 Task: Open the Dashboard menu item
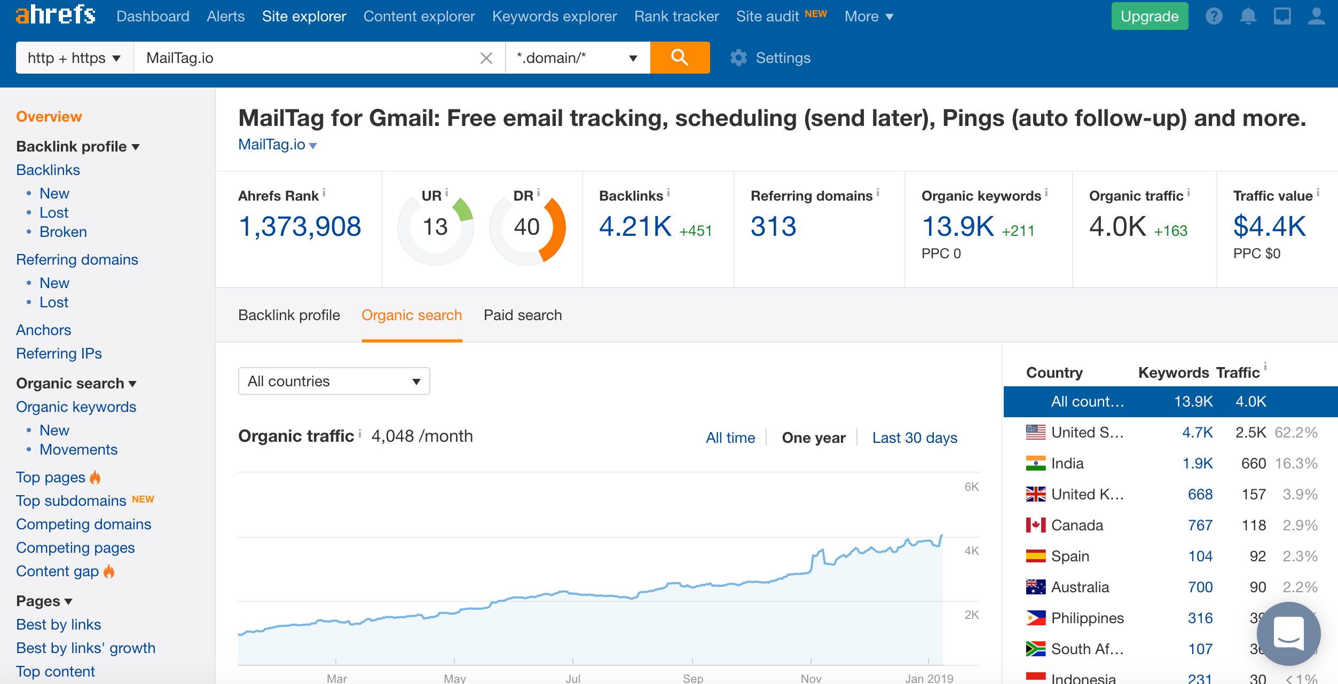tap(153, 17)
